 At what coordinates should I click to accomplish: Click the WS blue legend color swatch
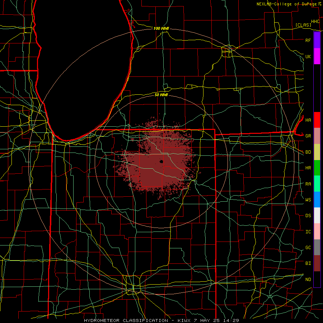click(x=317, y=200)
